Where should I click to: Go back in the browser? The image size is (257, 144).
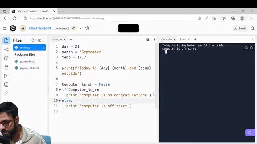[6, 18]
